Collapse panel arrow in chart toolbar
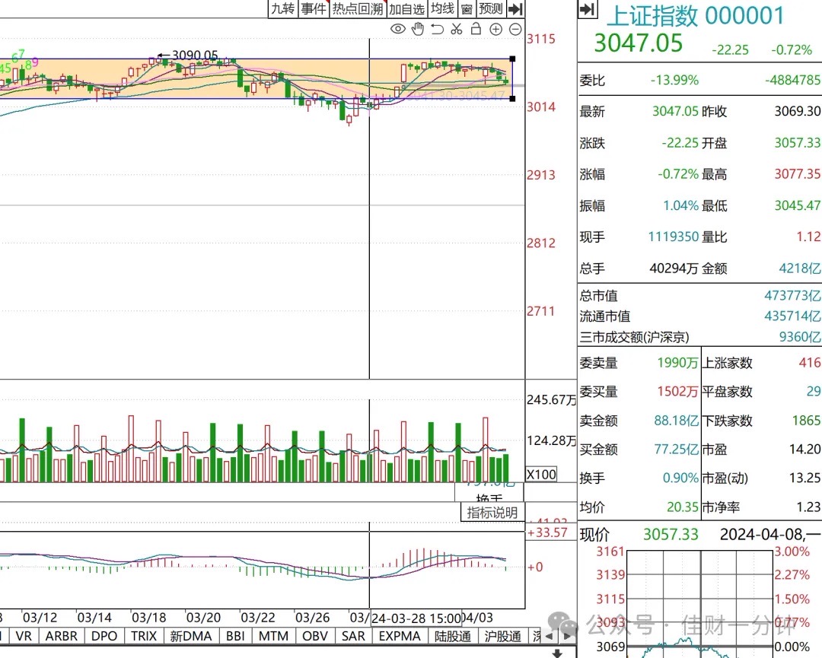The height and width of the screenshot is (658, 822). (x=516, y=9)
